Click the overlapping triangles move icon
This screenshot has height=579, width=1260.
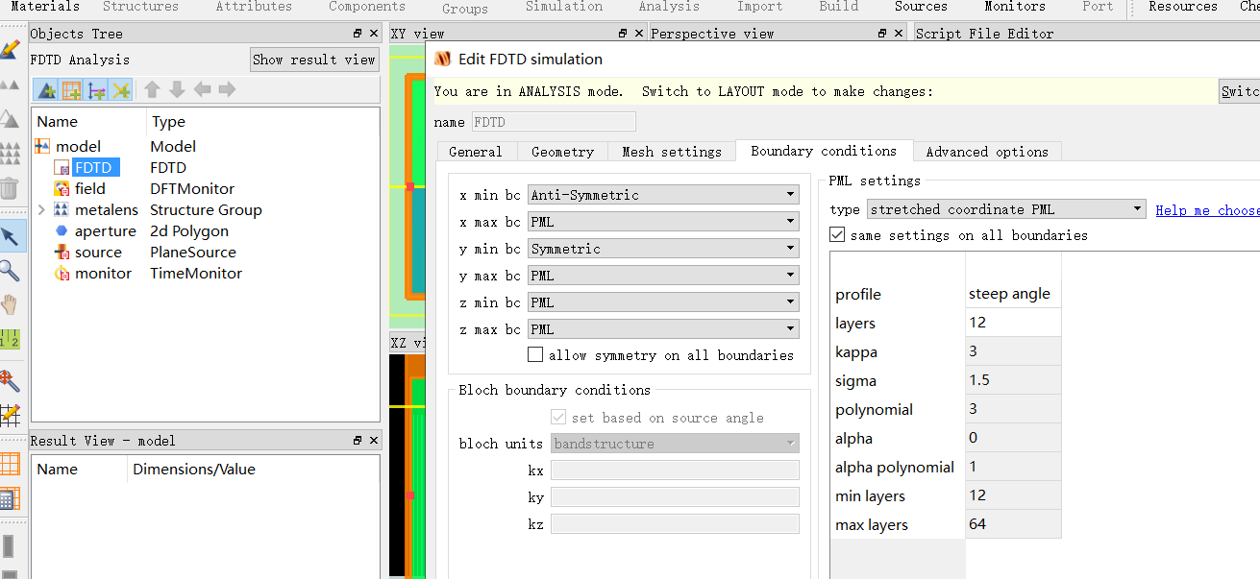(x=10, y=118)
